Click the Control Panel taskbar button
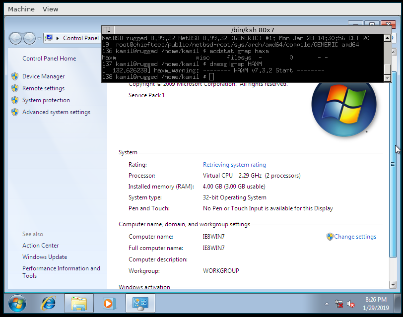The width and height of the screenshot is (403, 317). (x=140, y=304)
